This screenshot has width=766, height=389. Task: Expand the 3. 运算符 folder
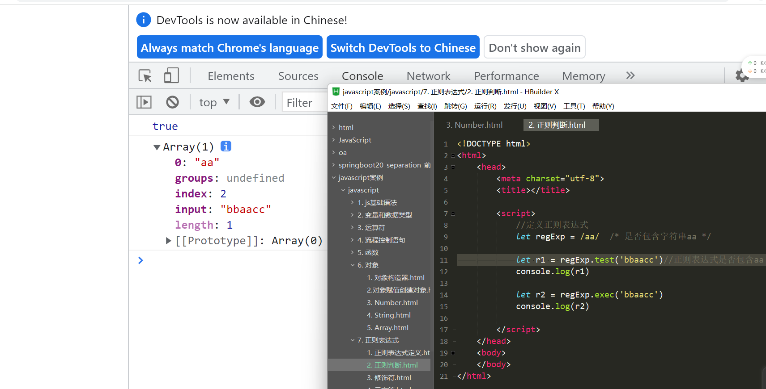click(353, 227)
